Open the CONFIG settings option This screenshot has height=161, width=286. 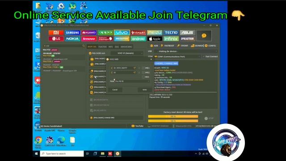tap(210, 46)
